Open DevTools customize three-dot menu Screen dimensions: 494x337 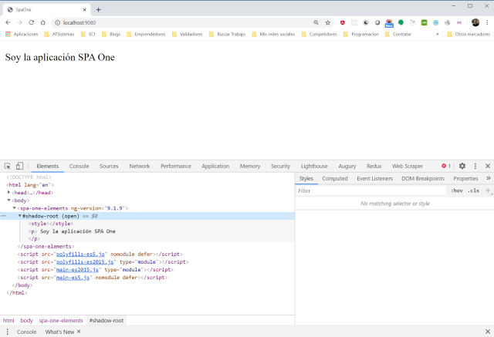tap(475, 166)
